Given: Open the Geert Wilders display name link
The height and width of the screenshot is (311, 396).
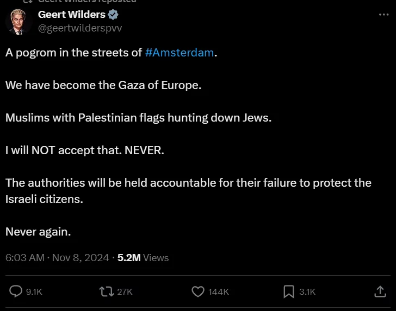Looking at the screenshot, I should (72, 15).
